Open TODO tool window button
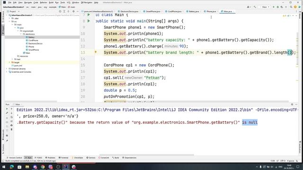The image size is (303, 170). click(38, 158)
